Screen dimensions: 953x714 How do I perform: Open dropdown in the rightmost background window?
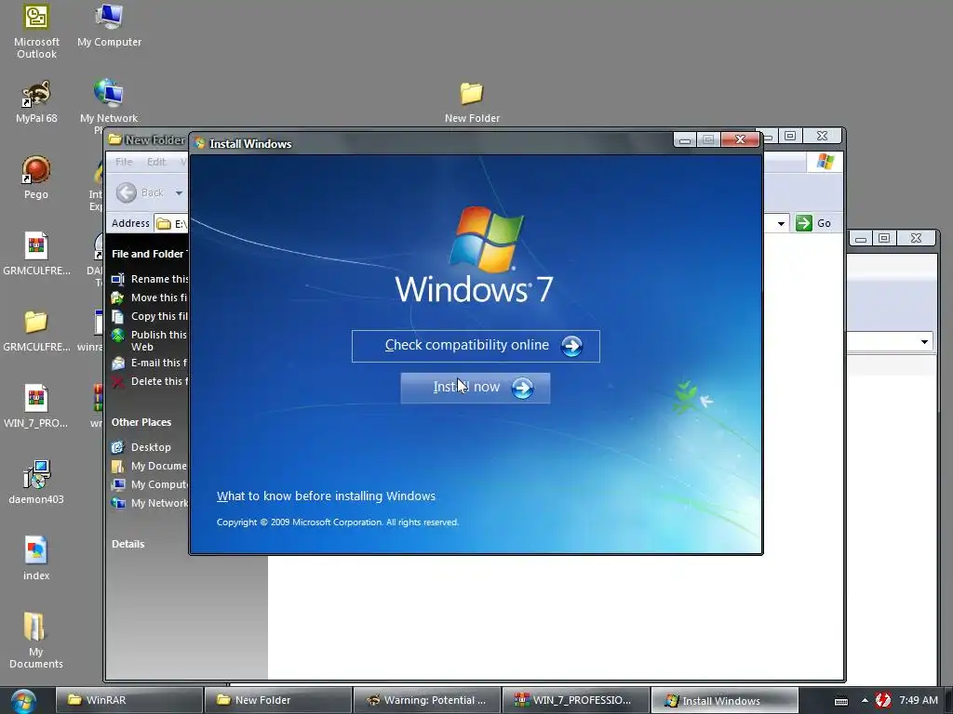924,342
